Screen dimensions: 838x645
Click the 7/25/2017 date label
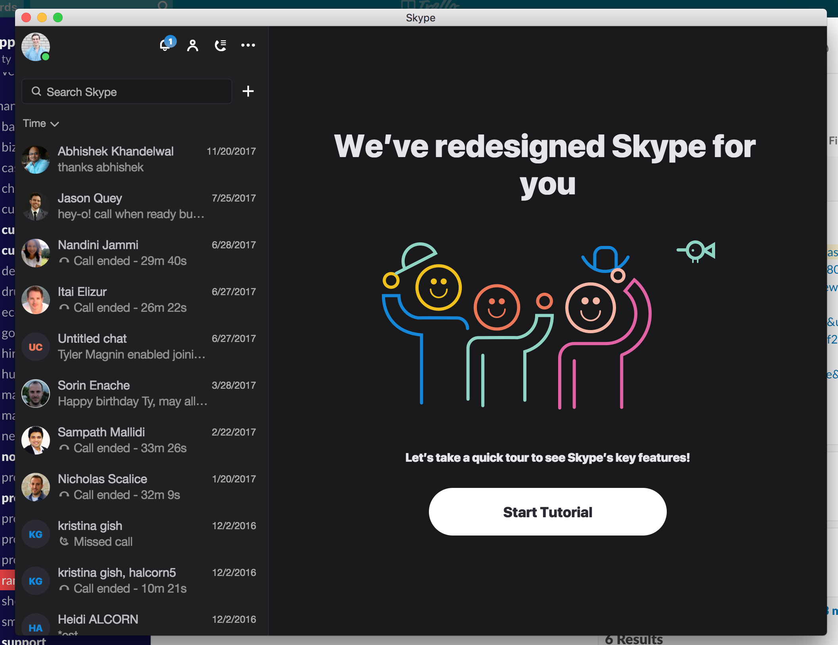click(234, 198)
